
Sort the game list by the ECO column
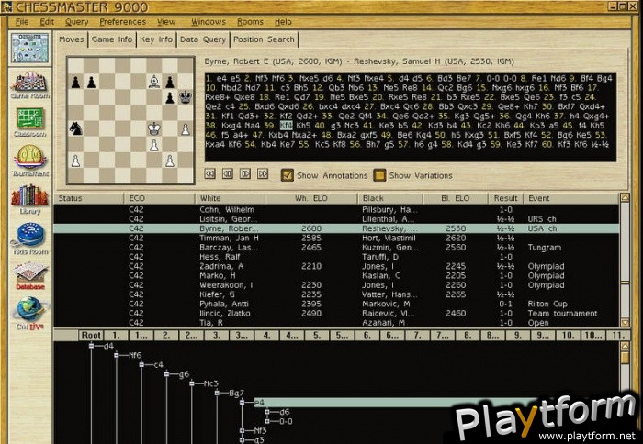click(x=159, y=198)
